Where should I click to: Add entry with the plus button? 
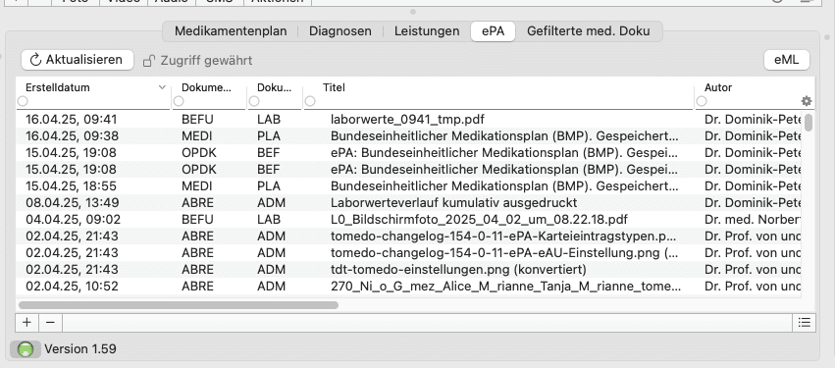pyautogui.click(x=26, y=322)
